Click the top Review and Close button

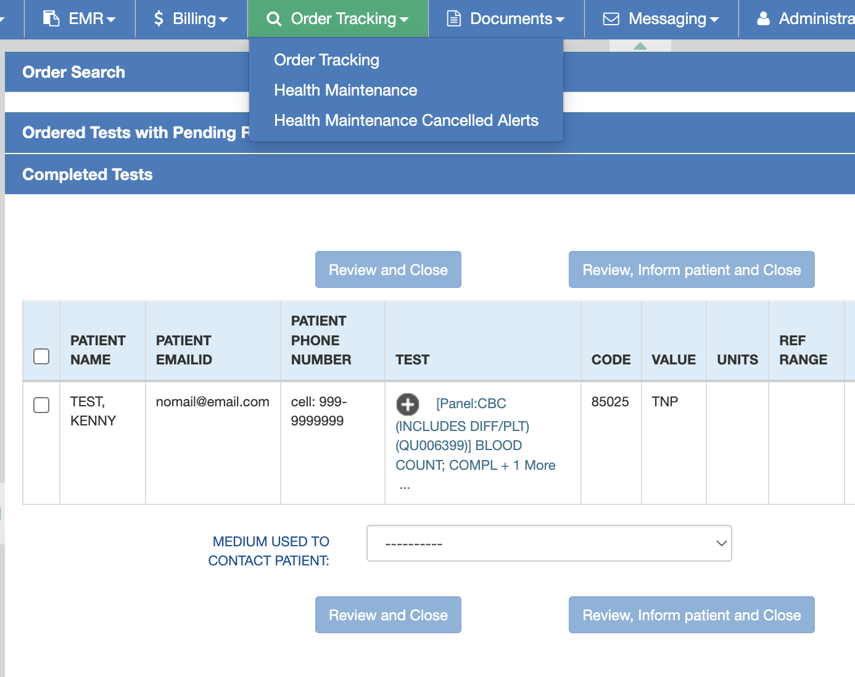point(388,269)
